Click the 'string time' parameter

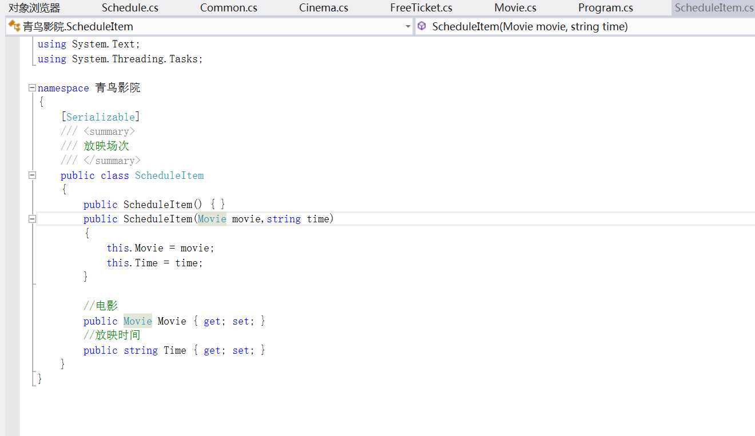298,219
